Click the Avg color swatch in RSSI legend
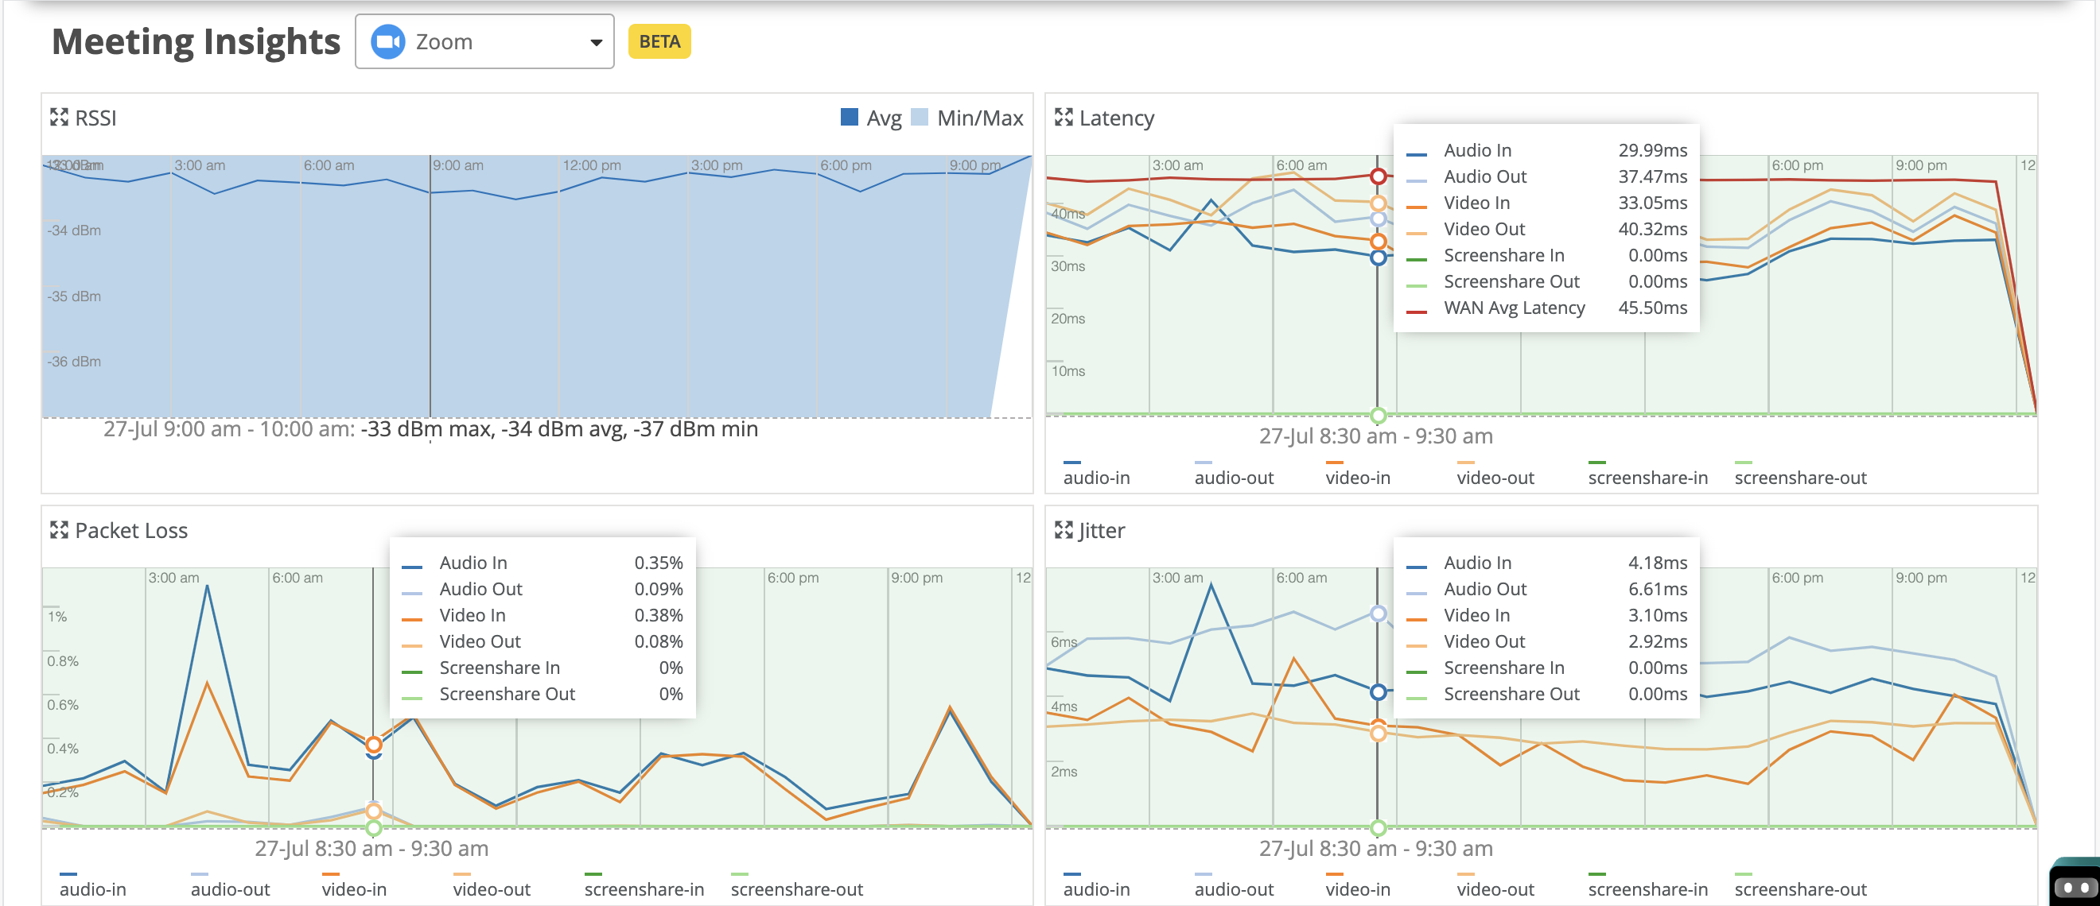 click(849, 118)
